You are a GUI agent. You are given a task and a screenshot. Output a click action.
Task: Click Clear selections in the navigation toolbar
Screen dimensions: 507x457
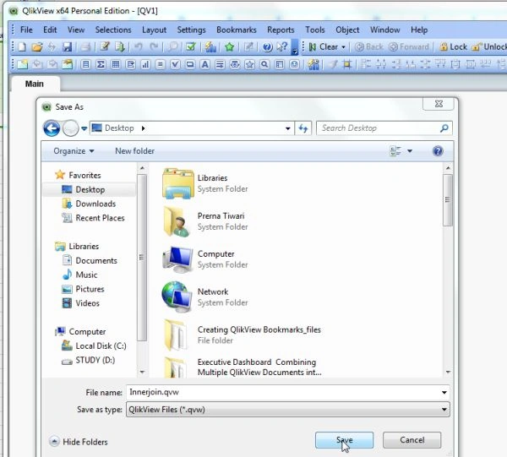point(324,46)
